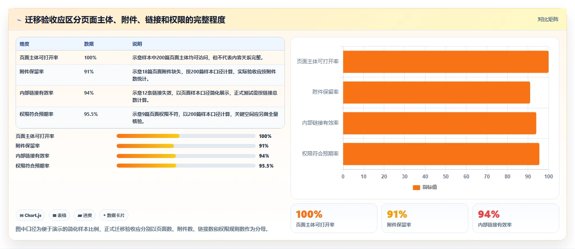Click table cell 页面主体可打开率
Image resolution: width=575 pixels, height=249 pixels.
(39, 58)
